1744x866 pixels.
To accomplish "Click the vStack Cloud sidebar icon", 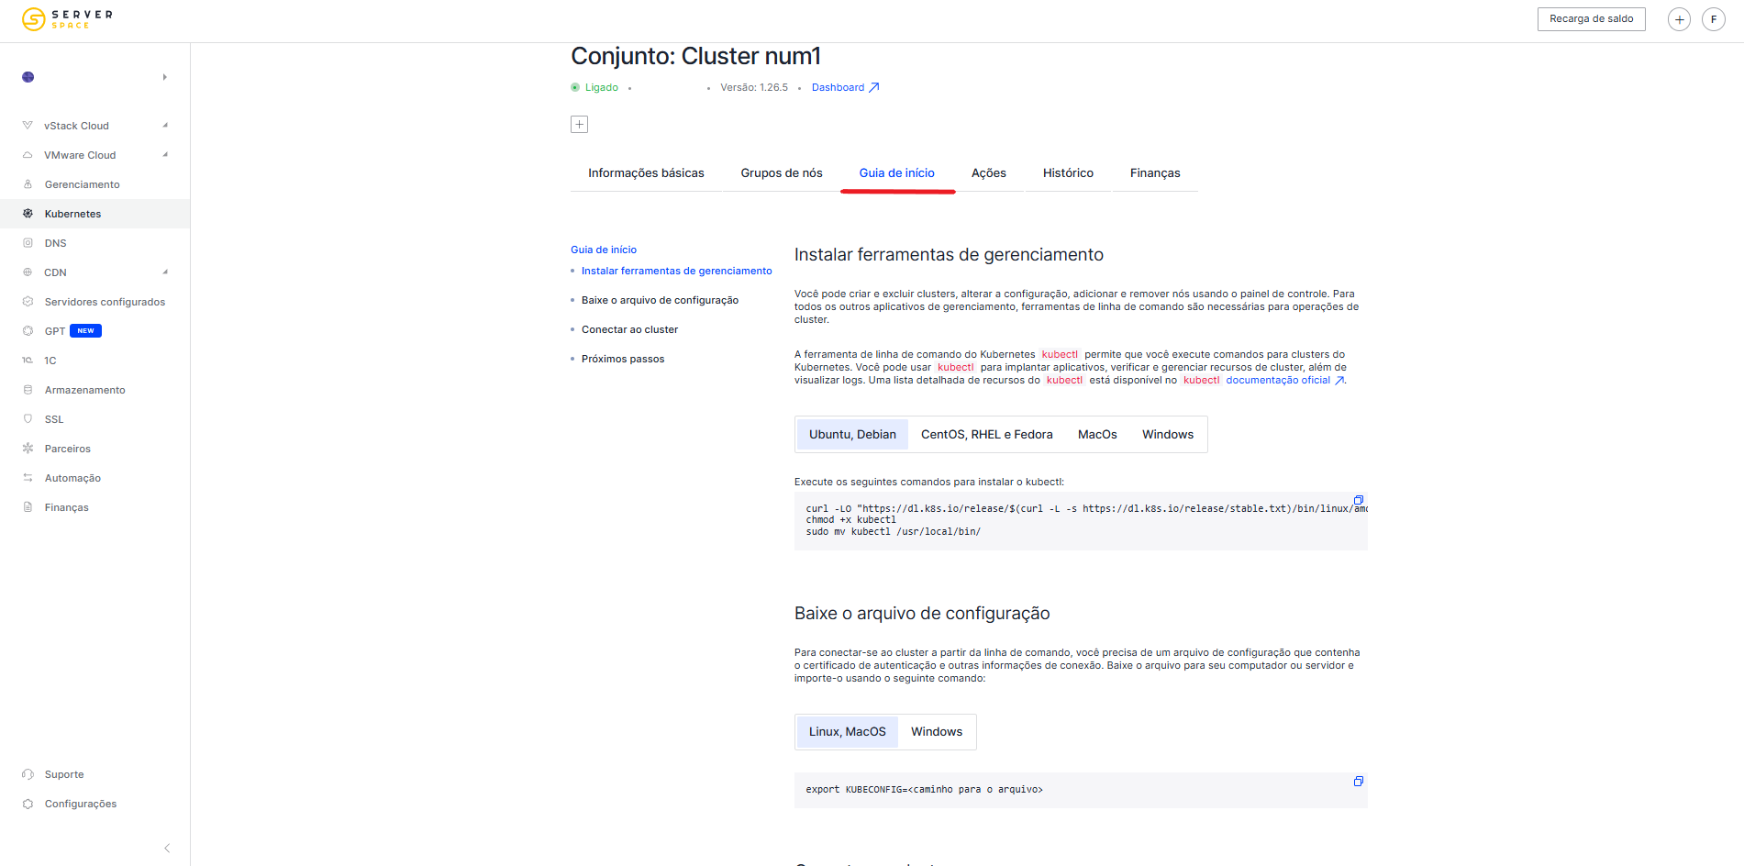I will (x=28, y=126).
